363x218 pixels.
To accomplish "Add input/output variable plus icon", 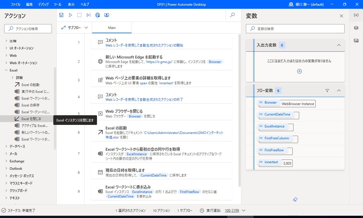I will [299, 71].
